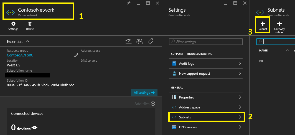
Task: Click the Subnets blade search box
Action: 276,42
